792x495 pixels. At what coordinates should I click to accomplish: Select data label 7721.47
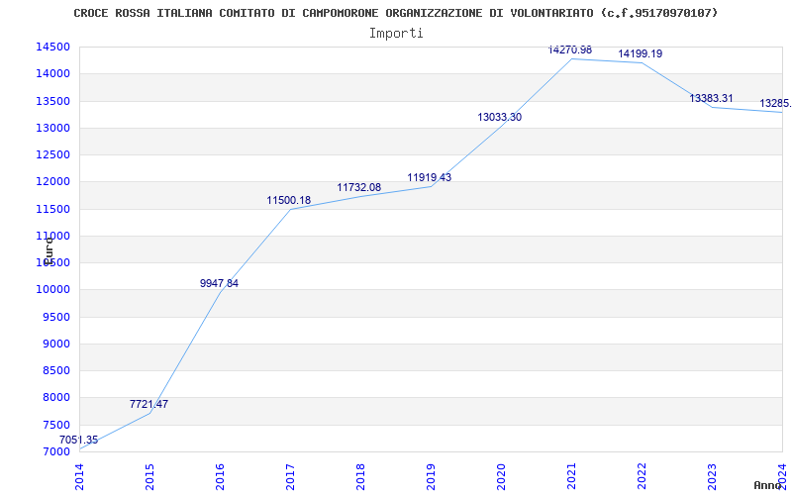[149, 404]
